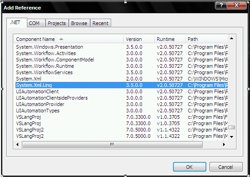Open the Projects tab
The image size is (250, 177).
(x=57, y=23)
